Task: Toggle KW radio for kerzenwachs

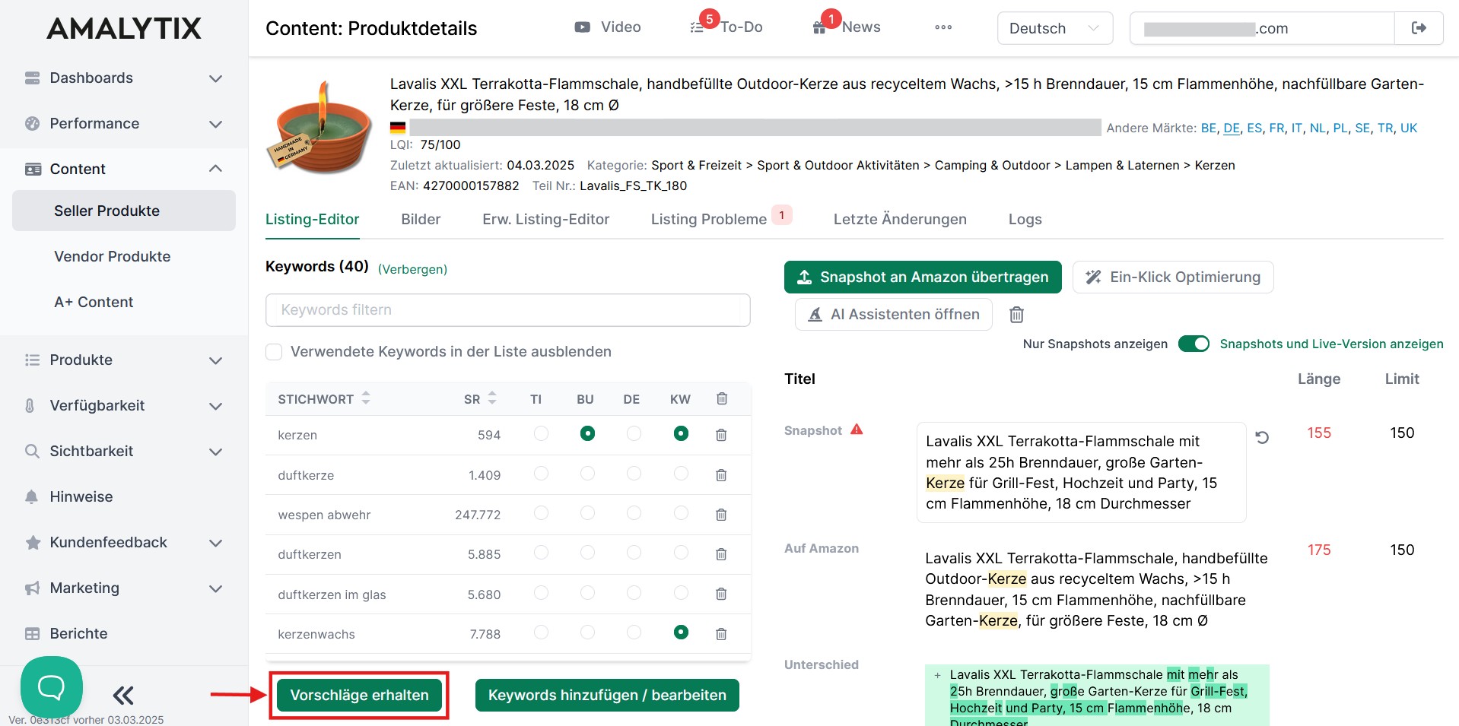Action: 681,632
